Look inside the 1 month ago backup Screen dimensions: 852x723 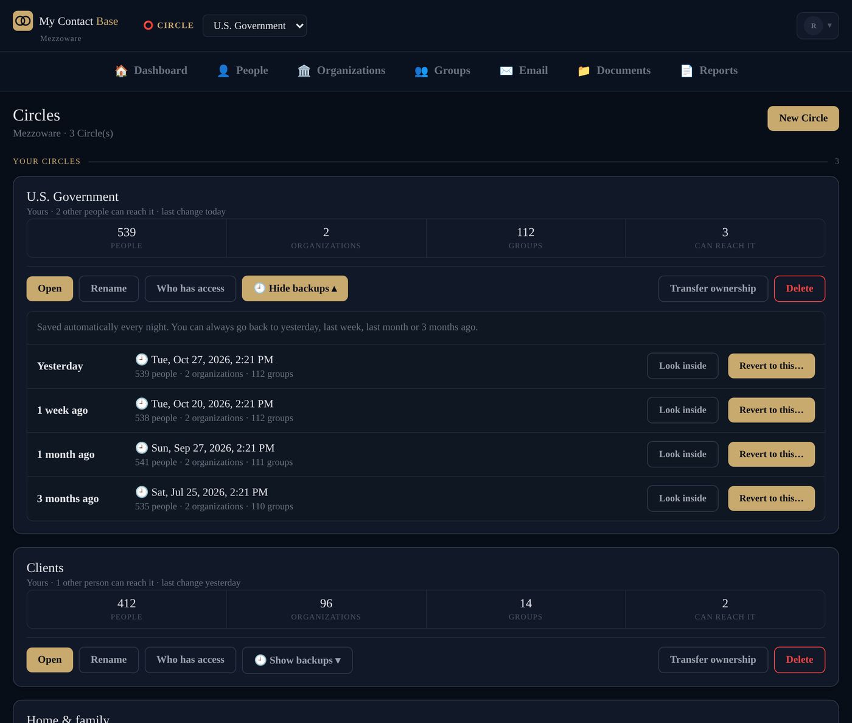(x=683, y=454)
